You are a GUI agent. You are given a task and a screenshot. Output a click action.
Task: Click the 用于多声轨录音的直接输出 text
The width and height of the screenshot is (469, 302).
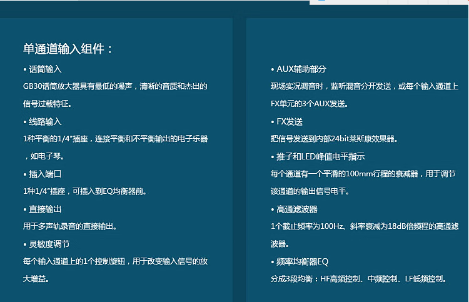click(70, 226)
